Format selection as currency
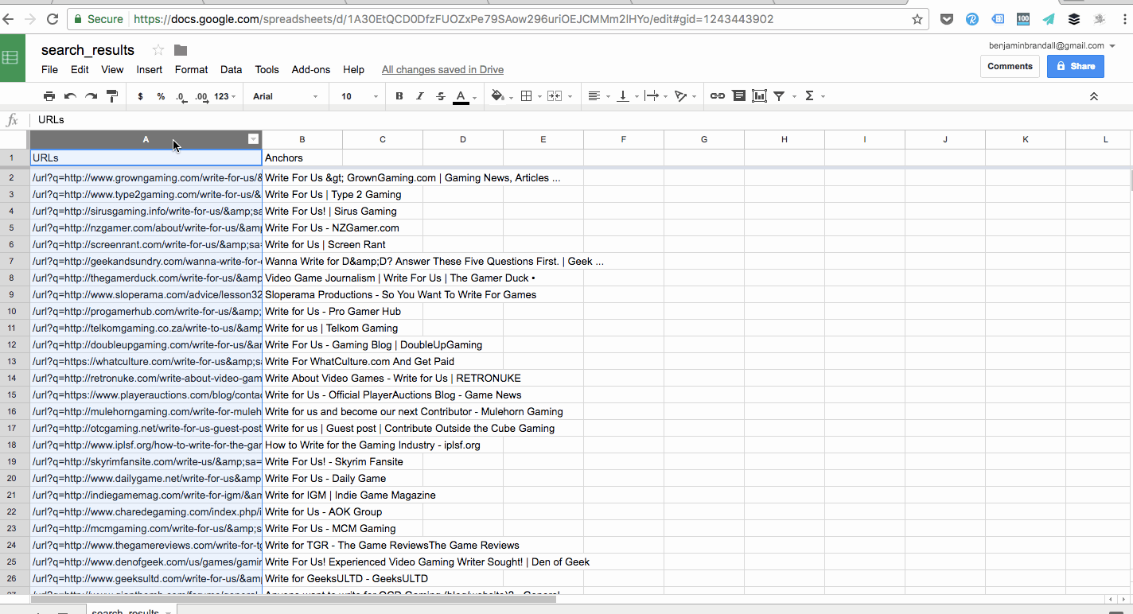This screenshot has width=1133, height=614. tap(141, 96)
